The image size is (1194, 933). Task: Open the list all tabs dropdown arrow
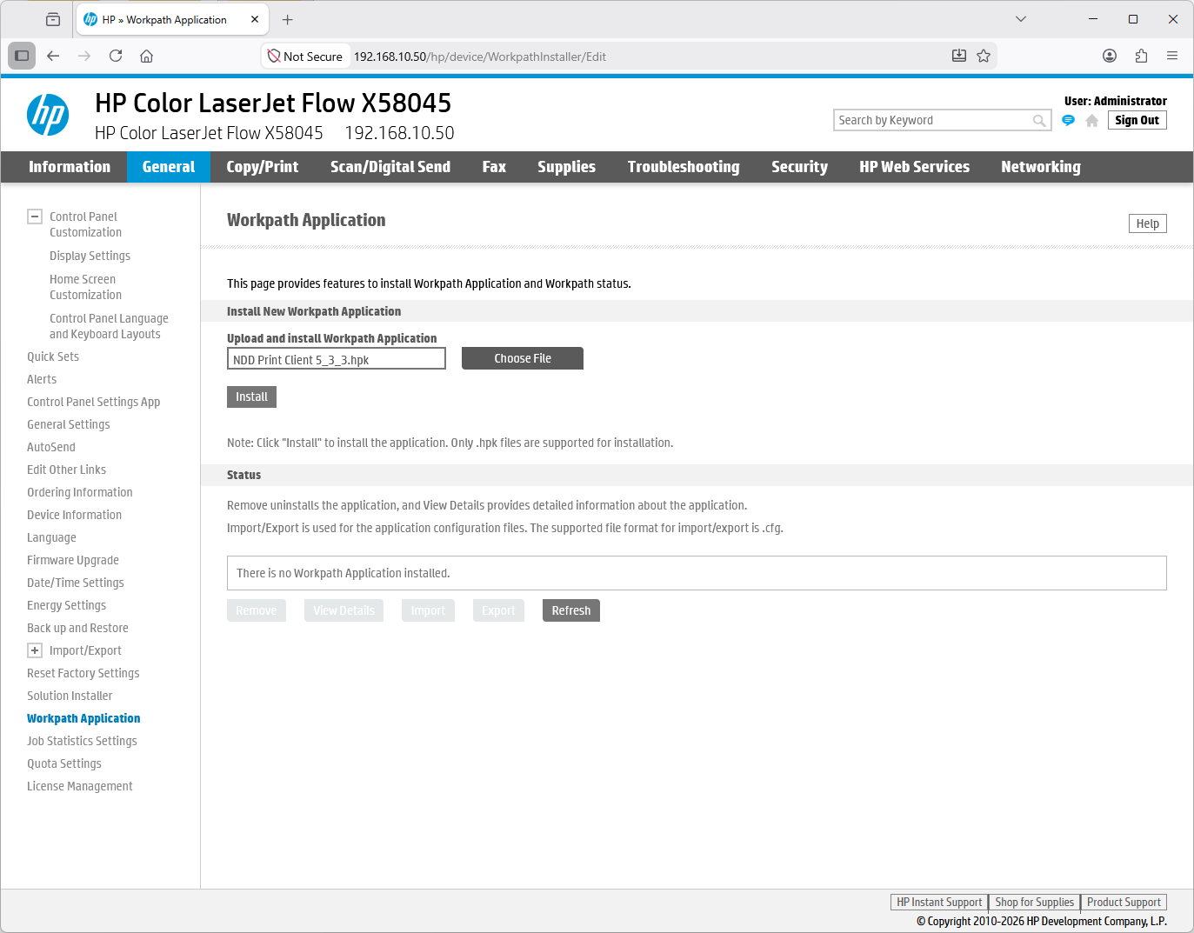coord(1021,19)
